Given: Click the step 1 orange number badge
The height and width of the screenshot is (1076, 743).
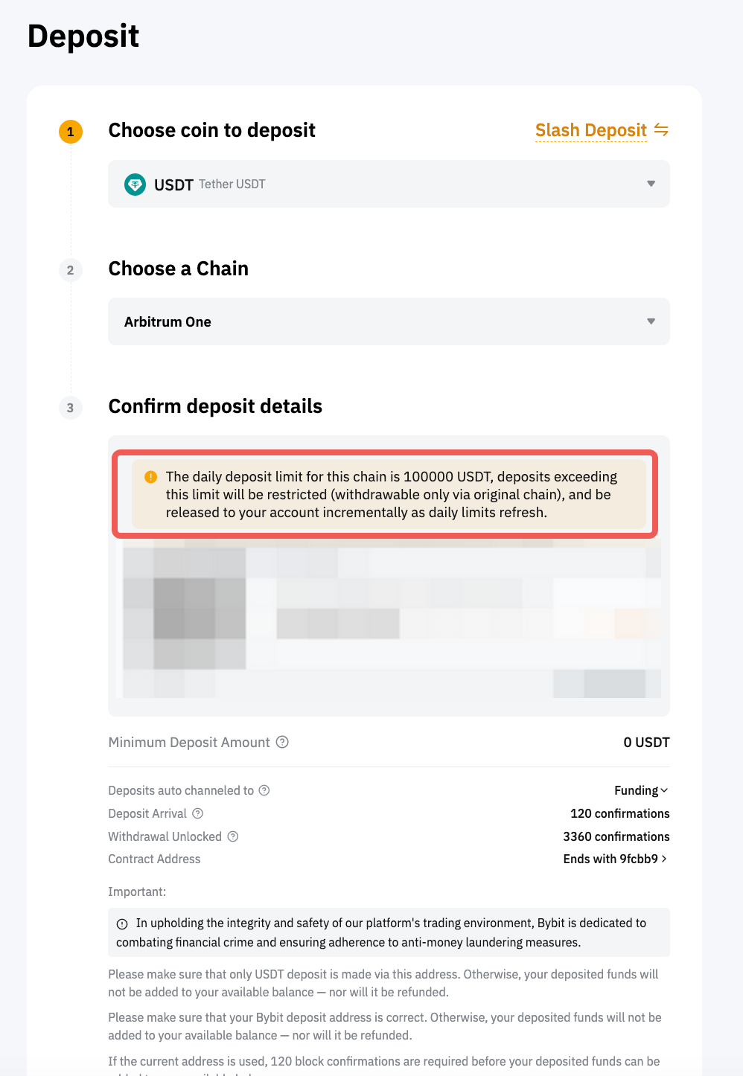Looking at the screenshot, I should click(x=71, y=132).
